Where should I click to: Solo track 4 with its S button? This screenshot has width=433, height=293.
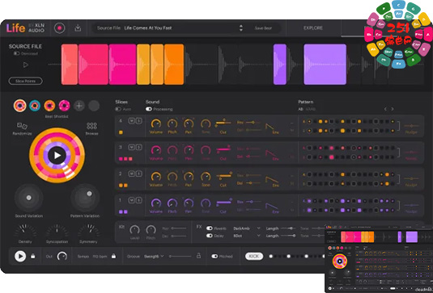tap(138, 120)
